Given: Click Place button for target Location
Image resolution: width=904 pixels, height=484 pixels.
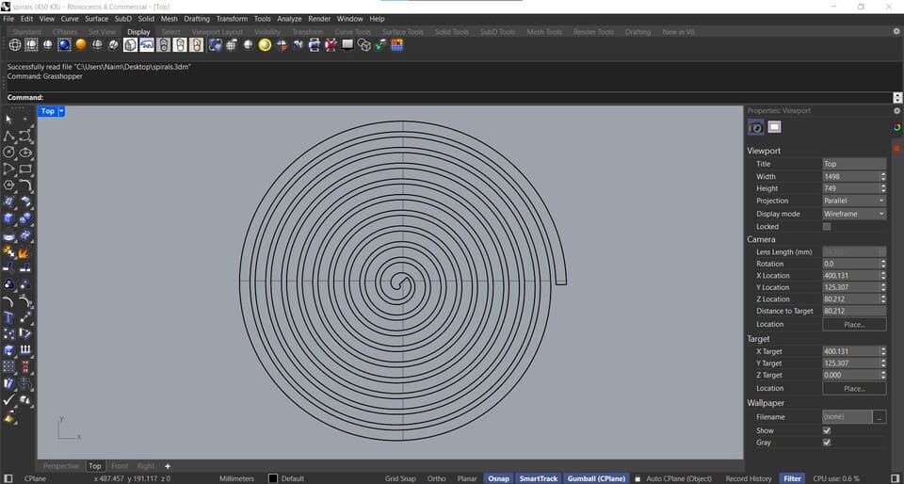Looking at the screenshot, I should (x=854, y=388).
